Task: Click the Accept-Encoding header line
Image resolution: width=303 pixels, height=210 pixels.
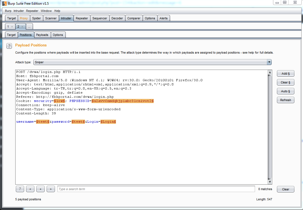Action: point(49,93)
